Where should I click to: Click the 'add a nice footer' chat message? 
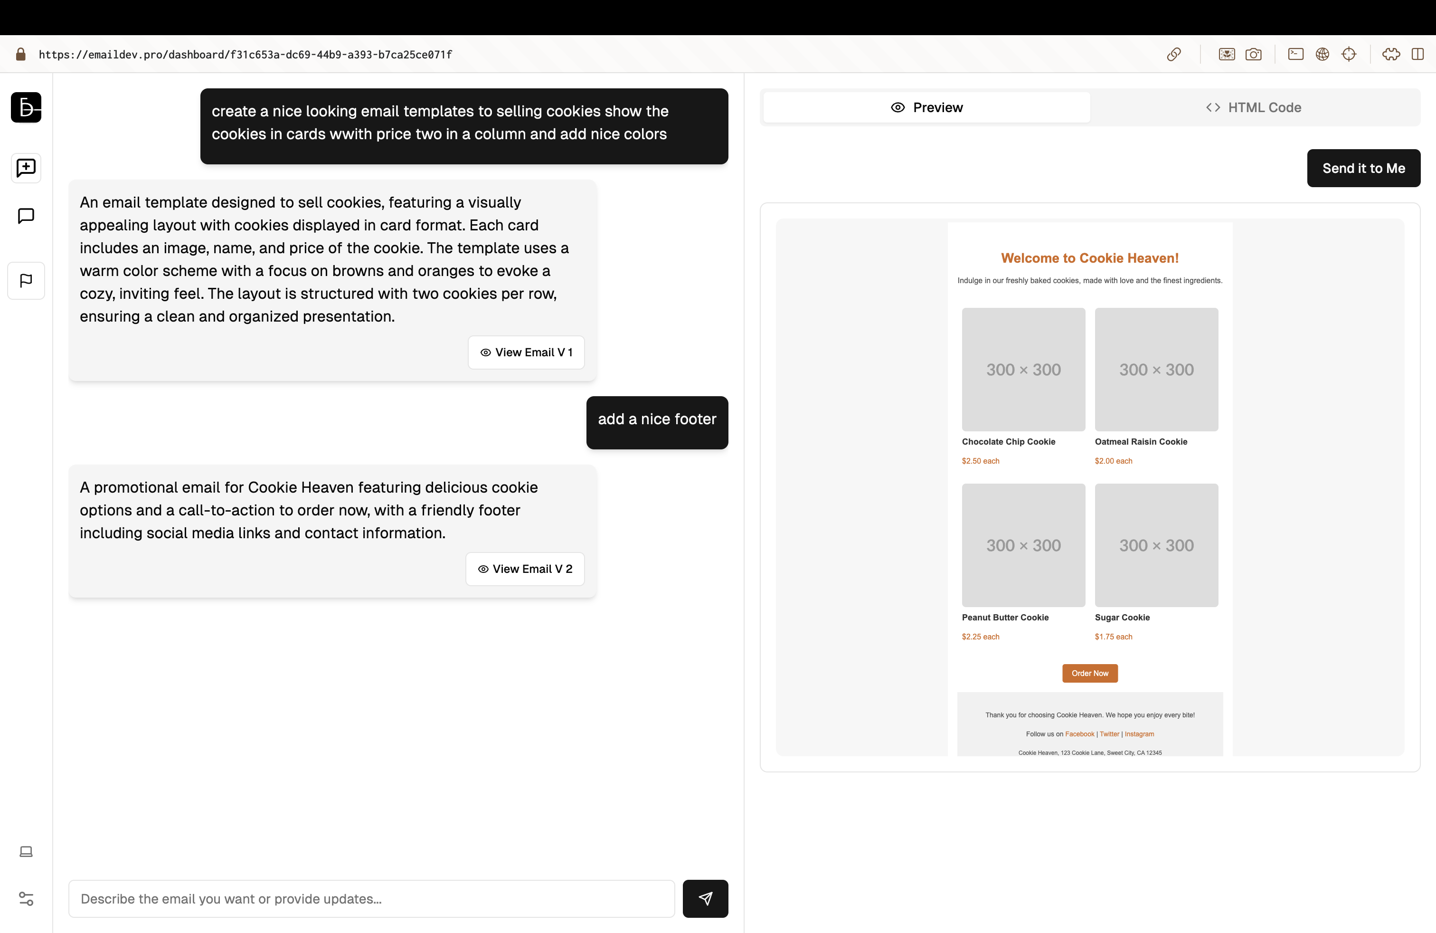point(657,422)
